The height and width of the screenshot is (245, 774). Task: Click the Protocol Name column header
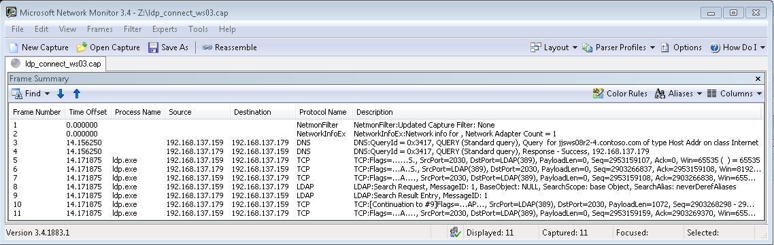(x=323, y=112)
